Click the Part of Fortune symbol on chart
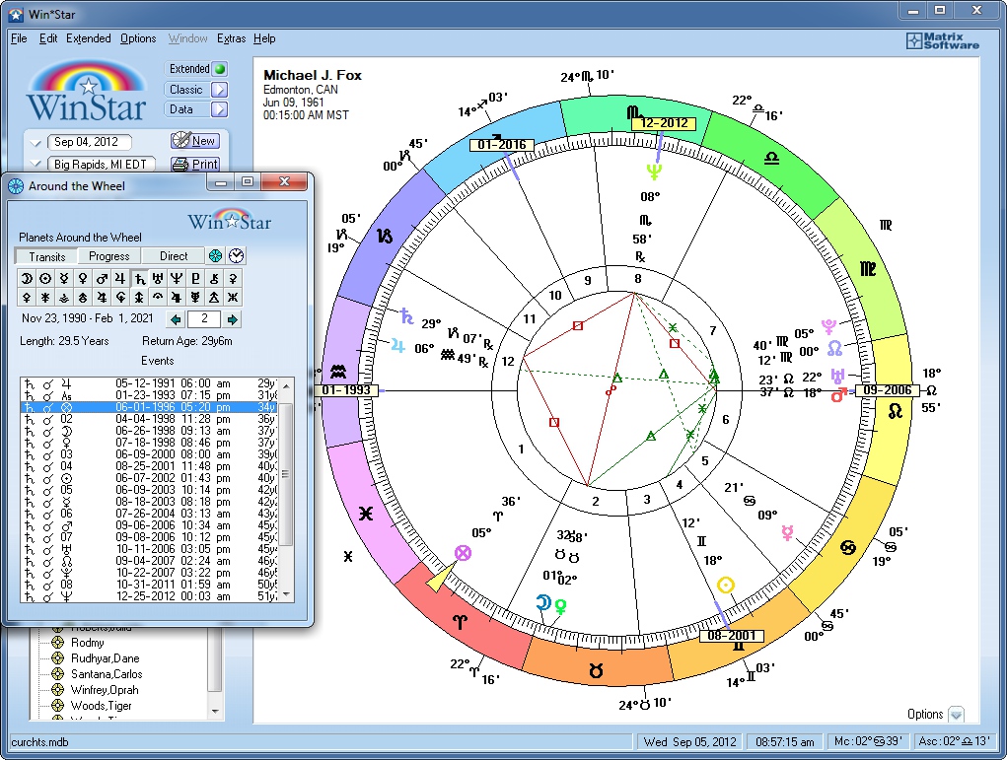The width and height of the screenshot is (1007, 760). coord(463,553)
